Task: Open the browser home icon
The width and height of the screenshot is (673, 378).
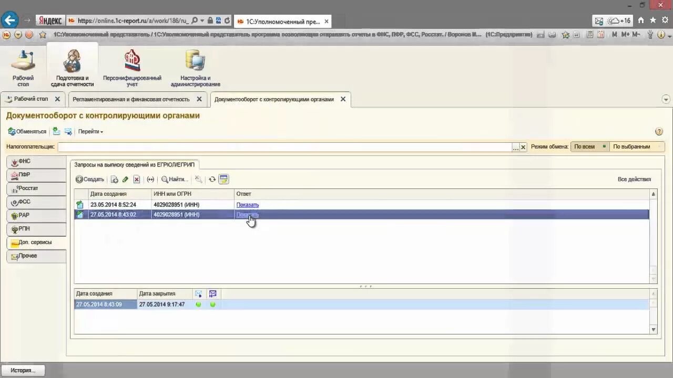Action: (641, 20)
